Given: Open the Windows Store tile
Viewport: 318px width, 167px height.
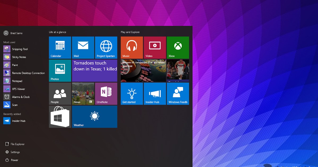Looking at the screenshot, I should point(60,117).
